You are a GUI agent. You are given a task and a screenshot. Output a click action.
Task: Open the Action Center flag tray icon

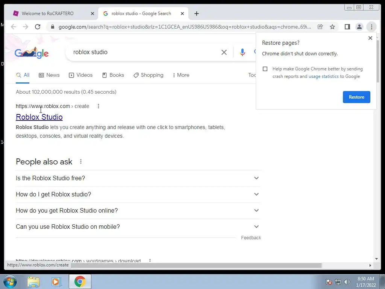pos(329,282)
